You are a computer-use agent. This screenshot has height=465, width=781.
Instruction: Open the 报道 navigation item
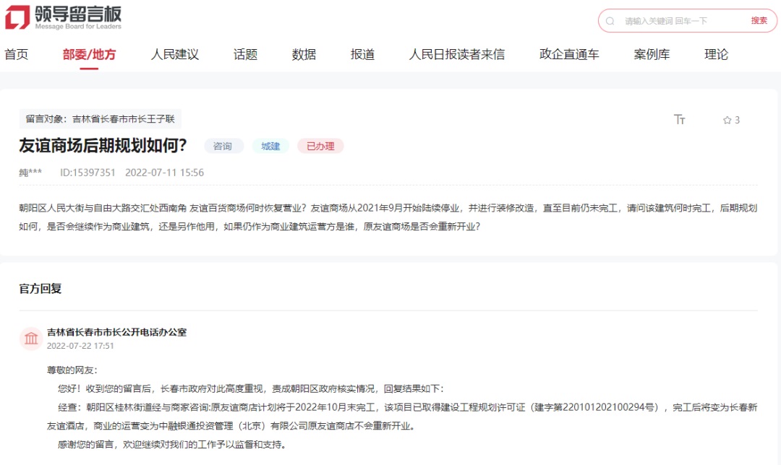pyautogui.click(x=362, y=55)
